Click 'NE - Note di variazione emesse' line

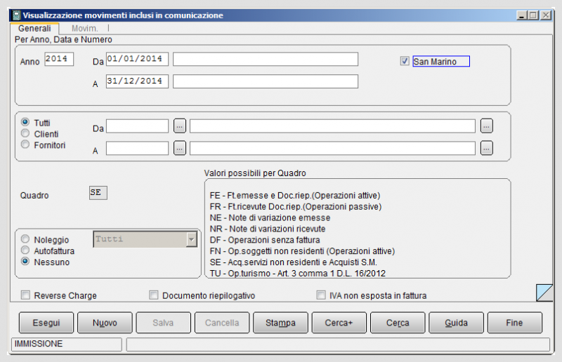[270, 217]
